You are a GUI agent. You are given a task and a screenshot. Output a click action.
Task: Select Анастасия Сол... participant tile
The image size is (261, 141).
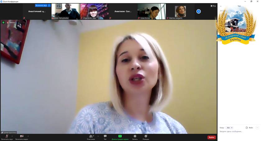(123, 11)
